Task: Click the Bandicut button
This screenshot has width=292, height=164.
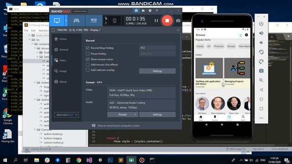Action: pos(67,115)
